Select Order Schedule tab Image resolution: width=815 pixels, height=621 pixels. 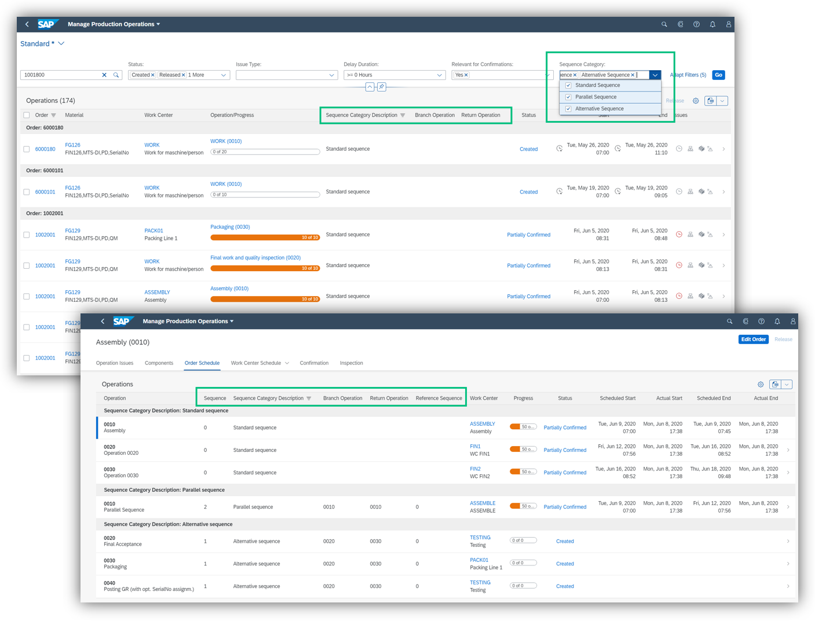(x=202, y=363)
